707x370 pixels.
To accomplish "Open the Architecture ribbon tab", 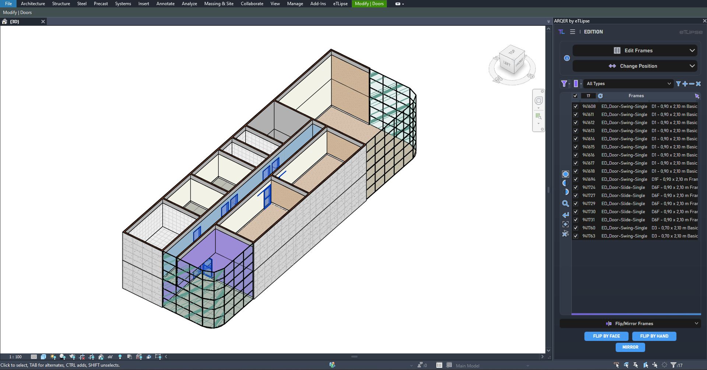I will [x=33, y=4].
